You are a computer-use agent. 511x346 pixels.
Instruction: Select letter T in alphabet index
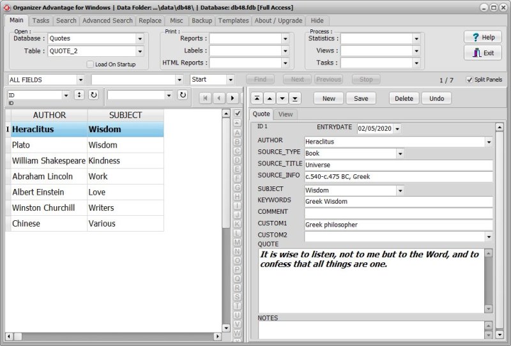237,306
